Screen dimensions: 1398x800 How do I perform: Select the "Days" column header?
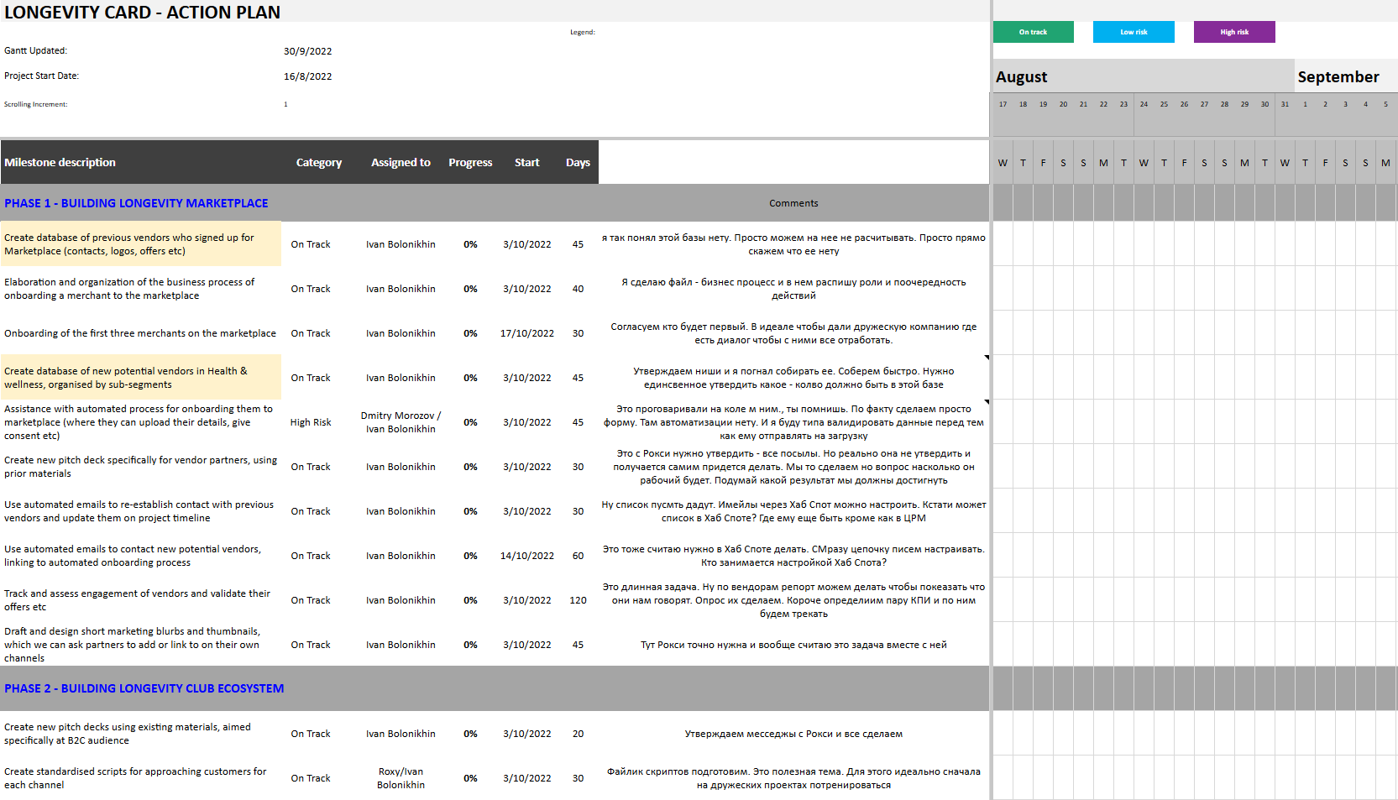(578, 162)
